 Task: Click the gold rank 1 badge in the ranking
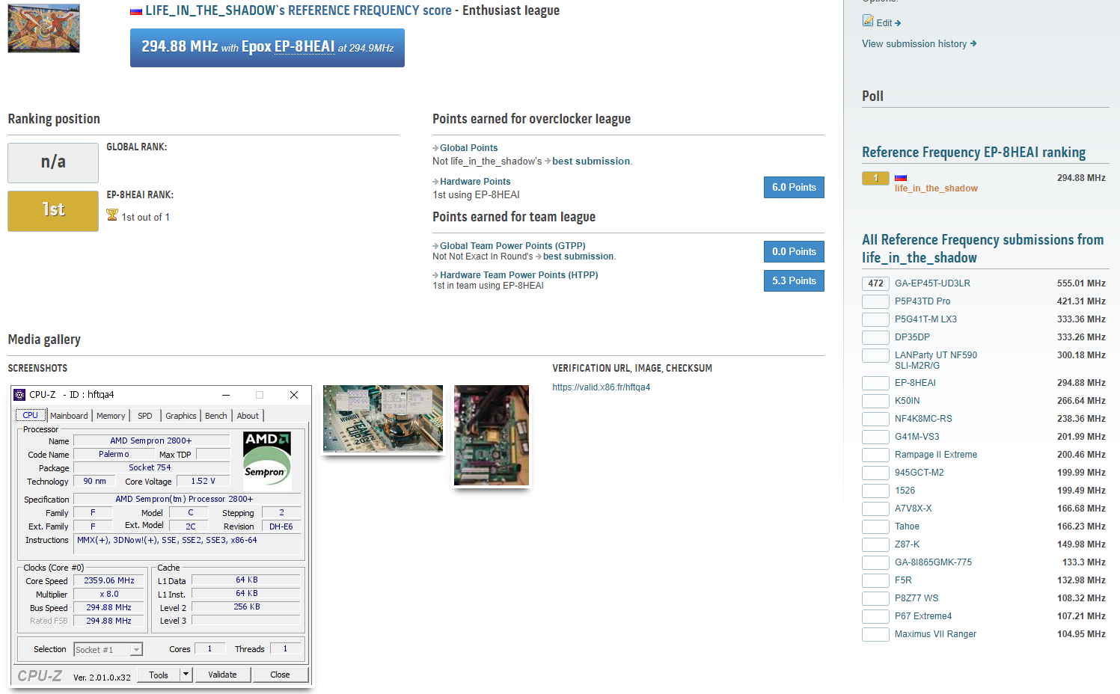pyautogui.click(x=875, y=178)
